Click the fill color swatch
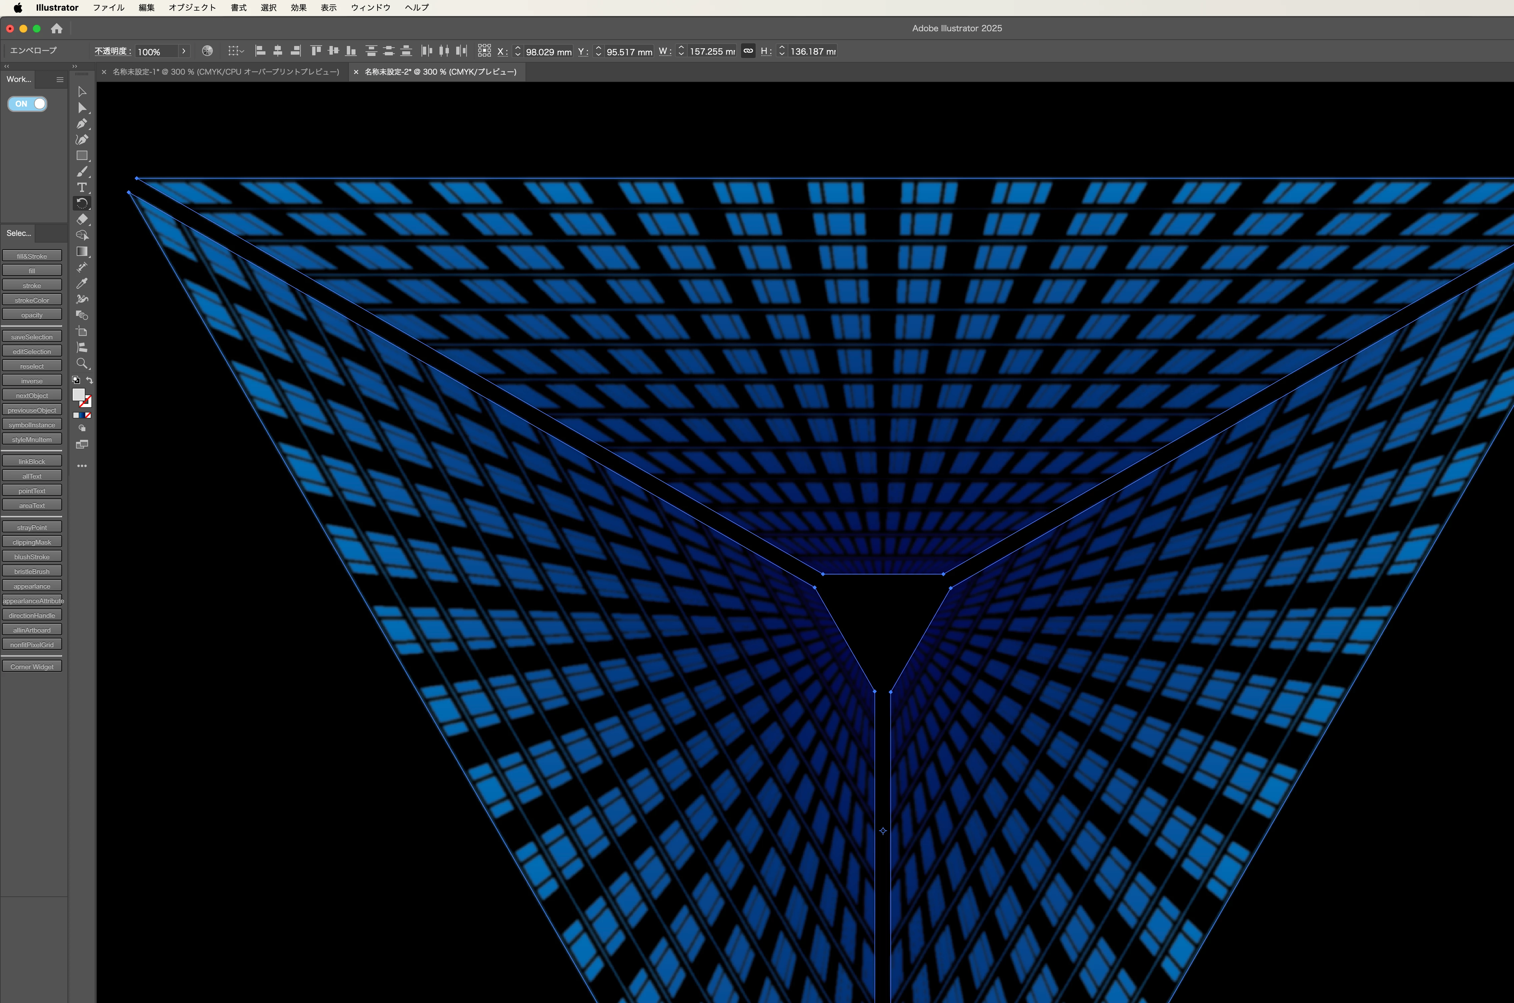This screenshot has height=1003, width=1514. click(x=79, y=395)
